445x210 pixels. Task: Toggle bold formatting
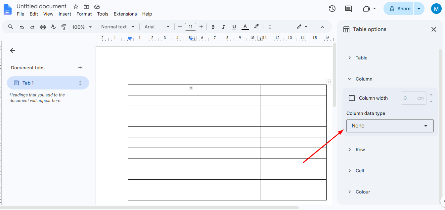213,27
